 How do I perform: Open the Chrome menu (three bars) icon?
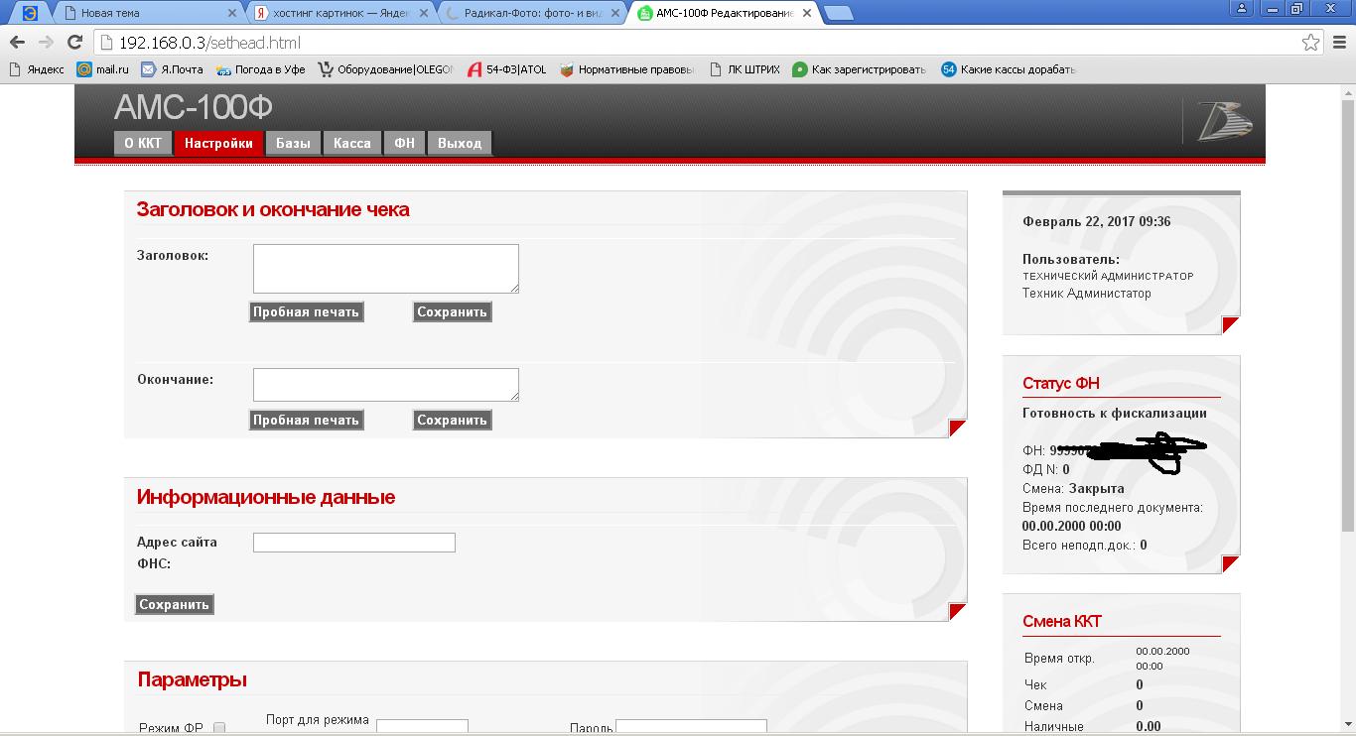click(1339, 43)
